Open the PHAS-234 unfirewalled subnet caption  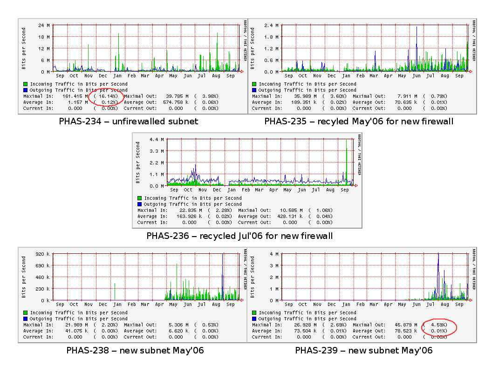[128, 122]
